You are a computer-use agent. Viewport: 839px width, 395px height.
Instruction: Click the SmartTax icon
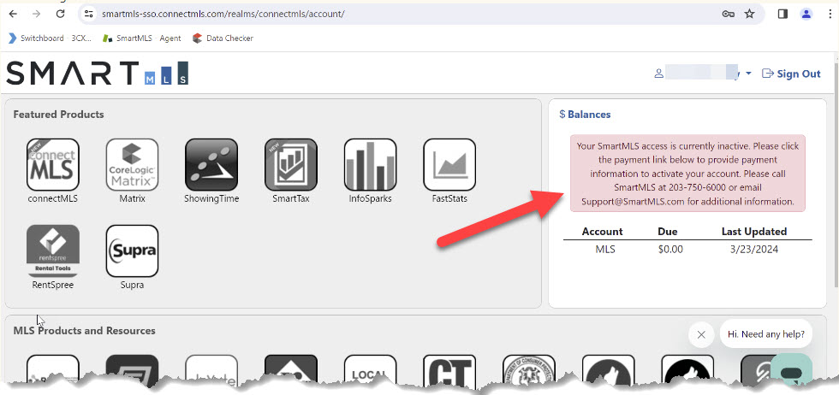[x=291, y=165]
